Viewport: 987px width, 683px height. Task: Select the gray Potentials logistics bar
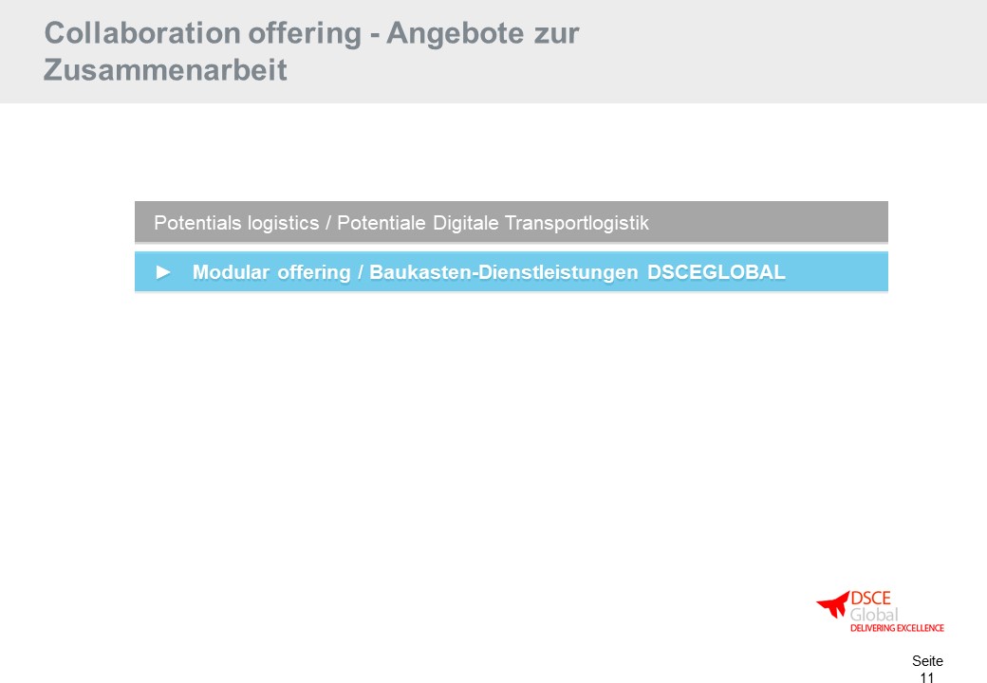coord(512,222)
